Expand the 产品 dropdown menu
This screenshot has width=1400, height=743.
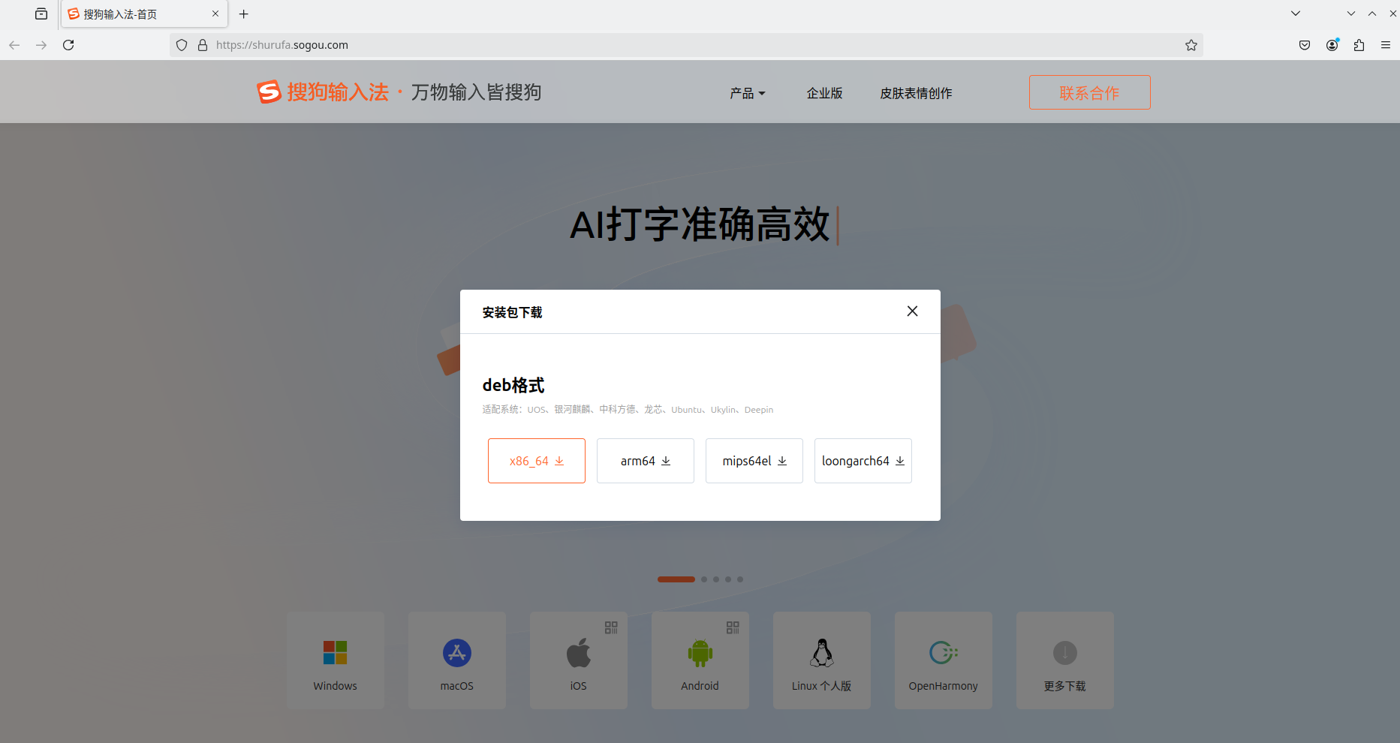click(x=747, y=93)
